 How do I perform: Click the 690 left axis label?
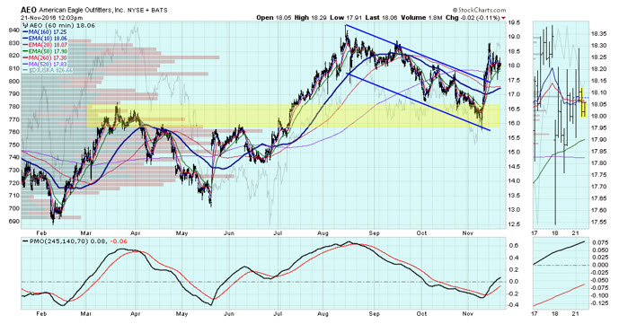pos(14,221)
